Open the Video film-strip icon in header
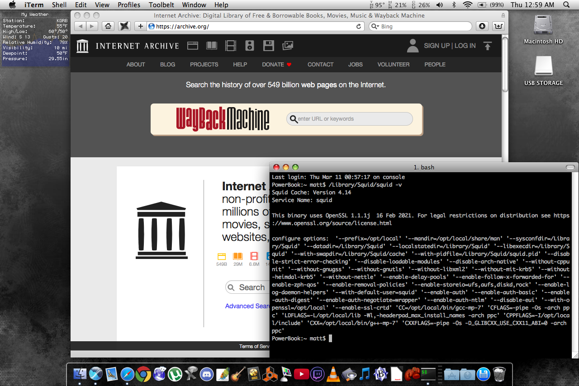579x386 pixels. [x=231, y=46]
